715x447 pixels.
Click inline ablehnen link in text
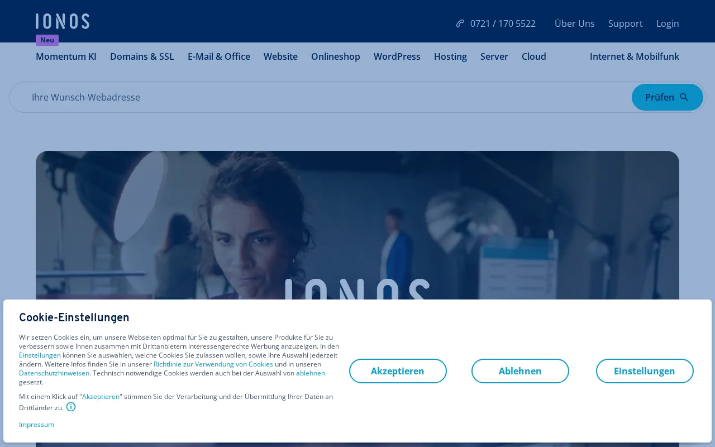pyautogui.click(x=311, y=373)
